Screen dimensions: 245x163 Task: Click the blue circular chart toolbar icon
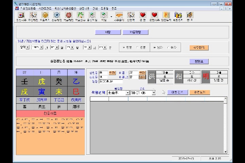point(57,15)
